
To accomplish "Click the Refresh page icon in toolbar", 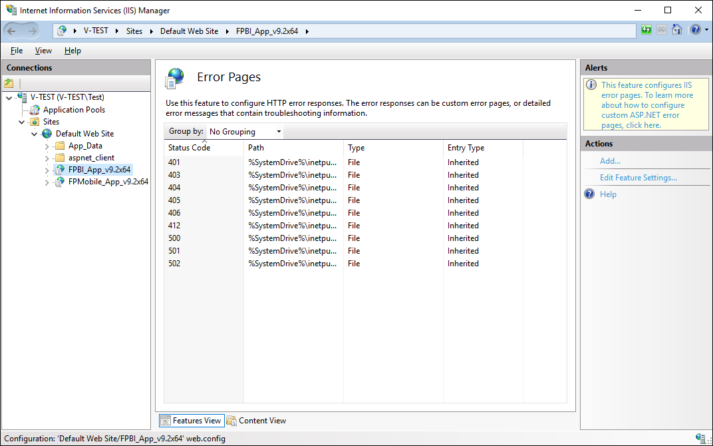I will [x=646, y=30].
